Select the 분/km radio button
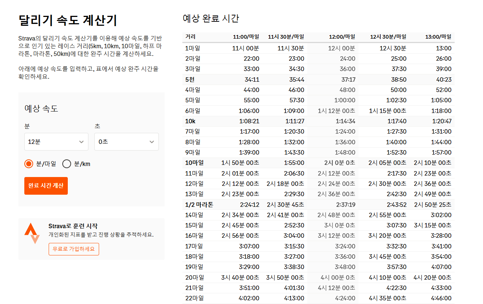Image resolution: width=483 pixels, height=304 pixels. pyautogui.click(x=67, y=164)
